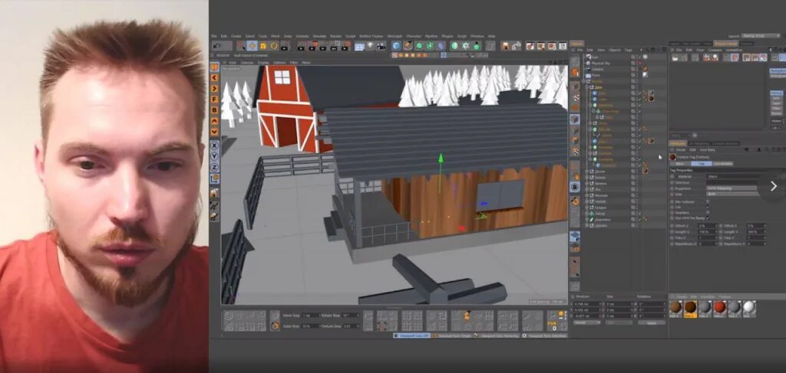Select the Move tool in the top toolbar

click(252, 46)
